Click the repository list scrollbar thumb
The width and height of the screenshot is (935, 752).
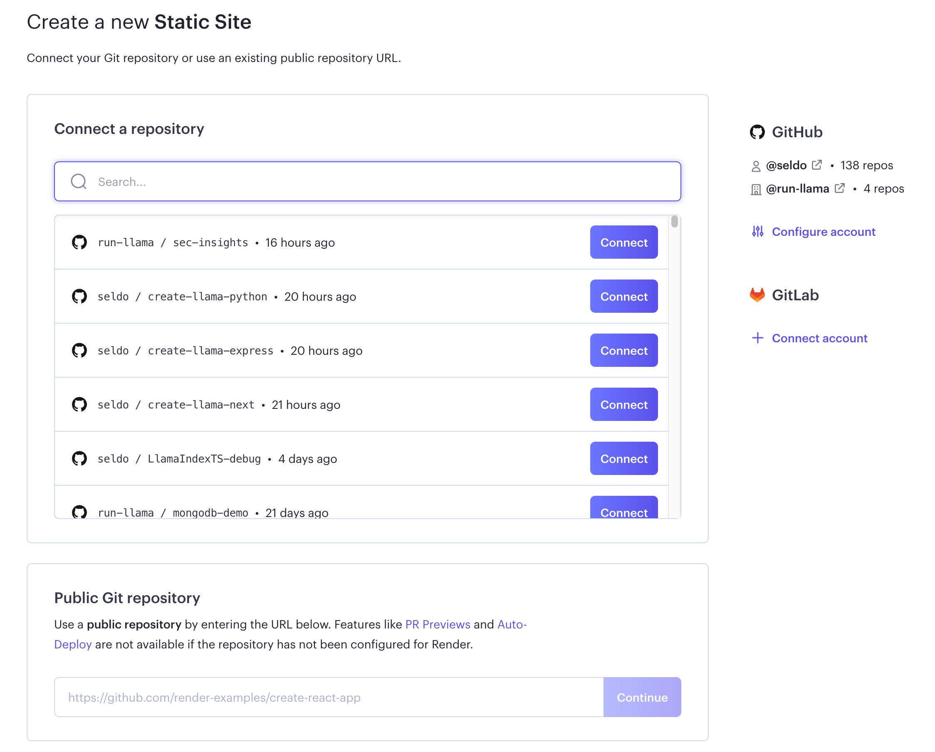pyautogui.click(x=674, y=222)
